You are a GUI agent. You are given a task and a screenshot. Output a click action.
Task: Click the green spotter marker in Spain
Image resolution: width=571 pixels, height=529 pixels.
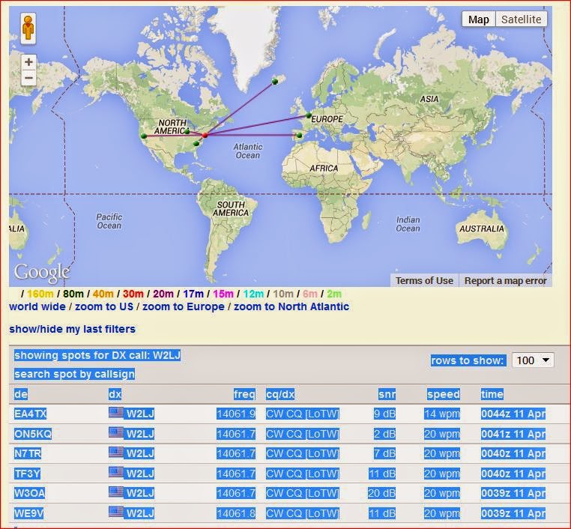299,136
